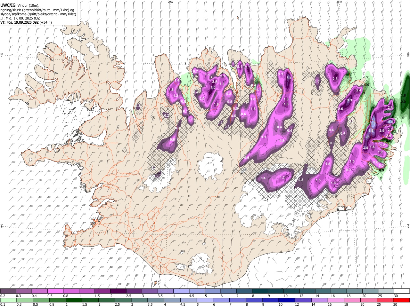
Task: Click the light lavender swatch between 4 and 4.5, upper row
Action: [x=181, y=291]
